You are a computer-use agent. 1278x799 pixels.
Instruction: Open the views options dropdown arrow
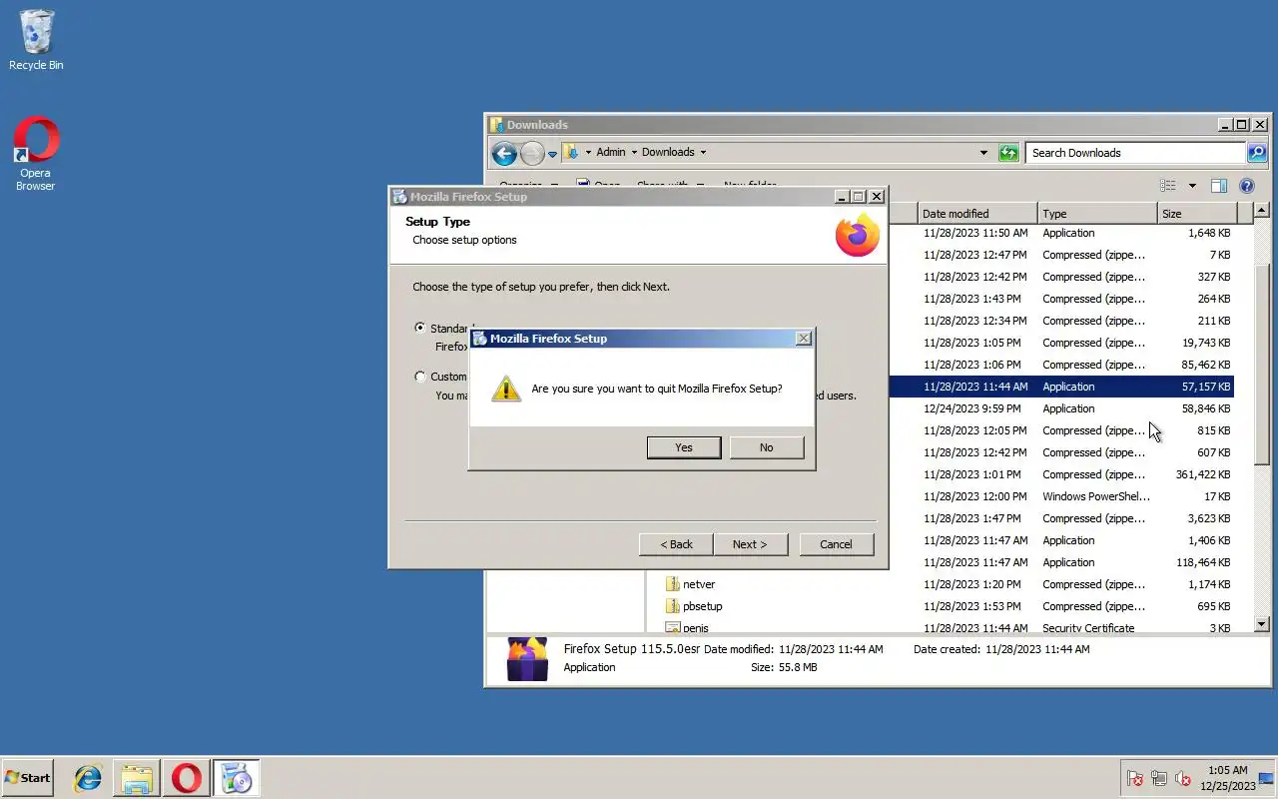(1191, 186)
